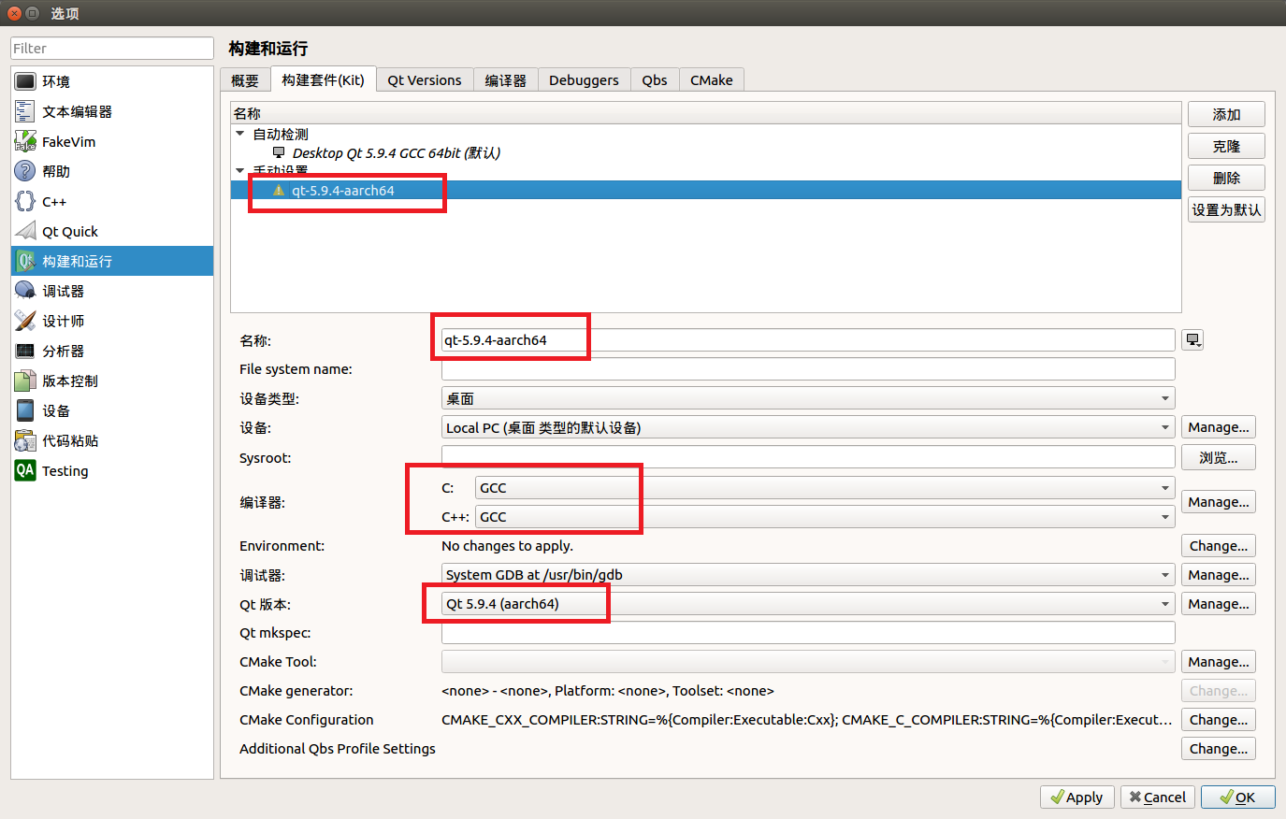Open the 环境 settings category icon
The width and height of the screenshot is (1286, 819).
pyautogui.click(x=25, y=81)
